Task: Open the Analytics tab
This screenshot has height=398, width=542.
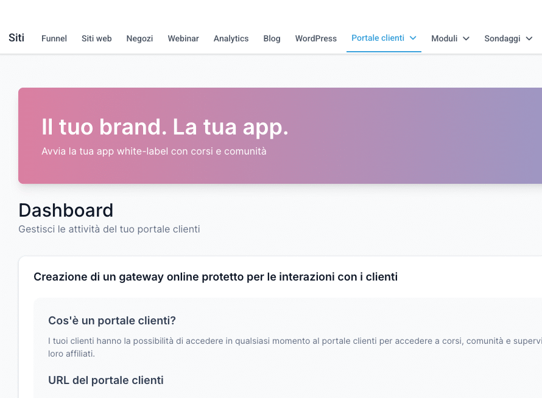Action: [231, 38]
